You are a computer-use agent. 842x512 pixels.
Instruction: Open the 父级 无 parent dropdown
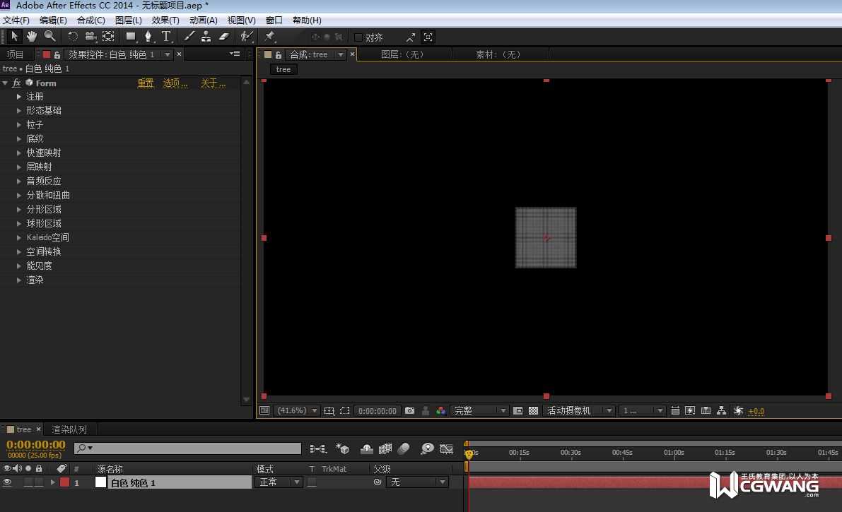(417, 482)
